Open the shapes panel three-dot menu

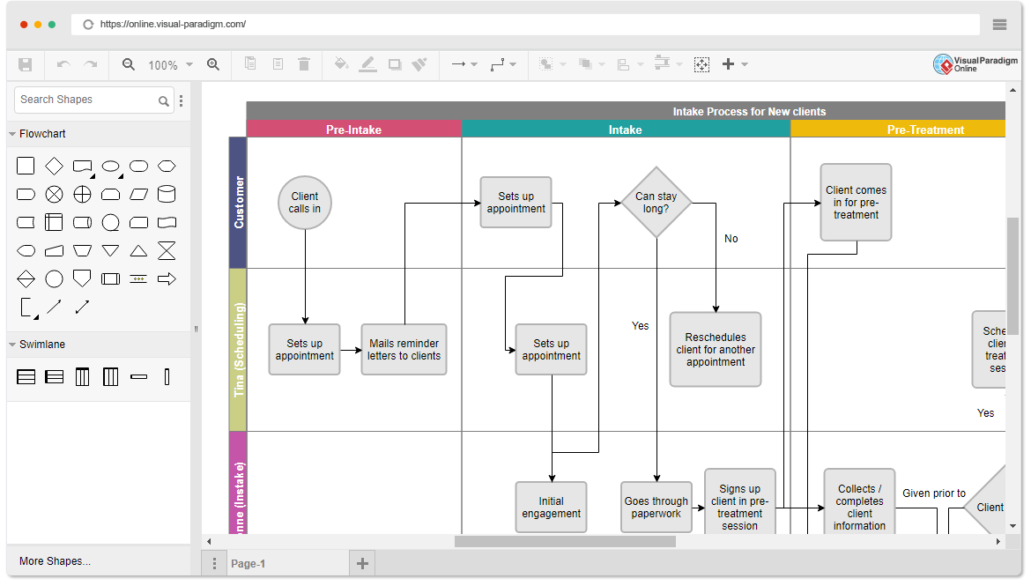coord(182,100)
